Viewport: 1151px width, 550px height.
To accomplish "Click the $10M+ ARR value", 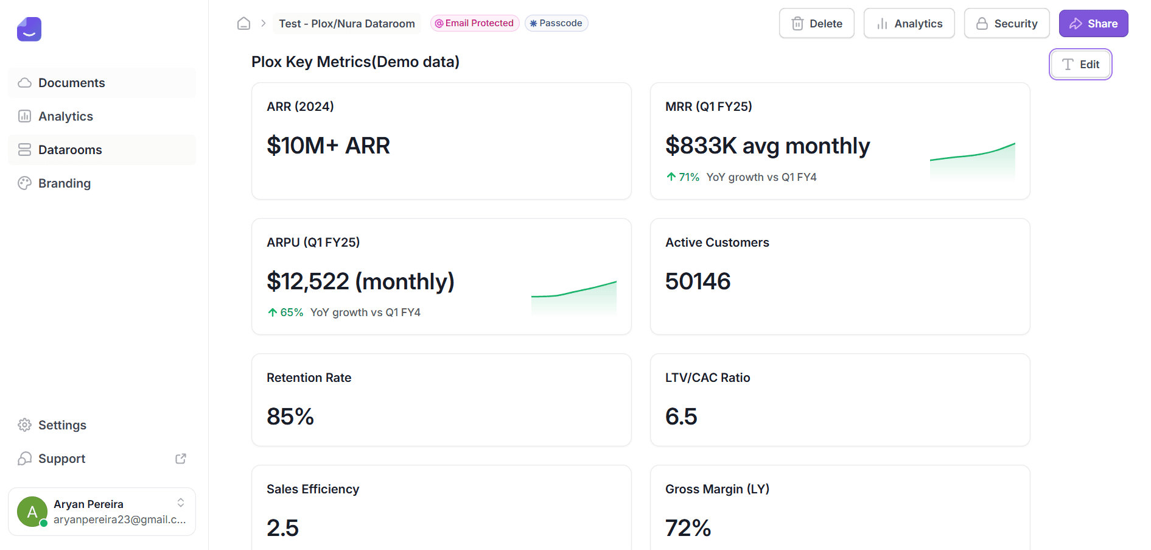I will 328,146.
